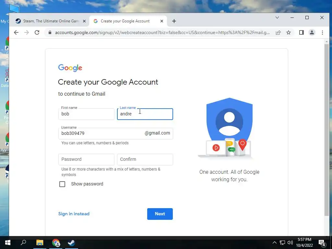Open the browser side panel icon
Viewport: 332px width, 249px height.
click(x=302, y=32)
